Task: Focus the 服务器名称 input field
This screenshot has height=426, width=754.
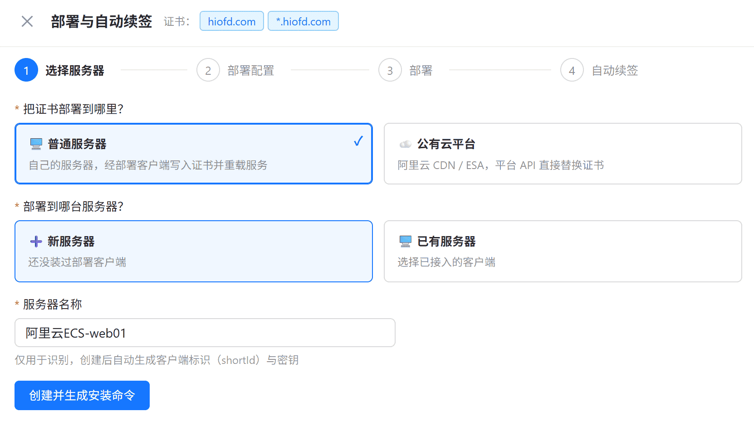Action: (x=205, y=333)
